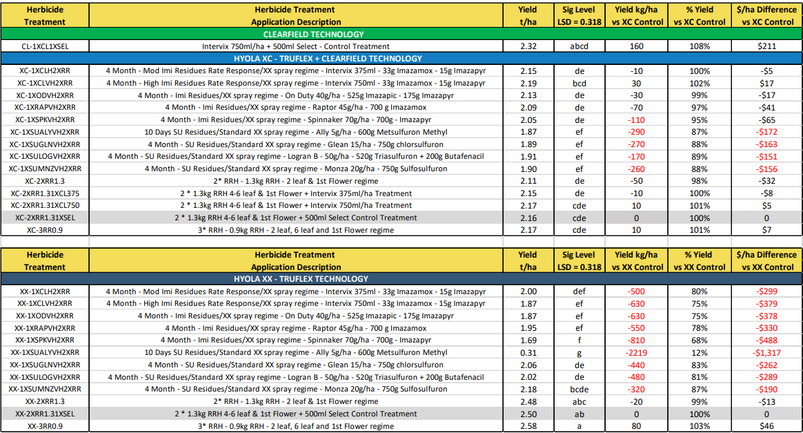Select the shaded XC-2XRR1.31XSEL control cell
Viewport: 803px width, 433px height.
(x=45, y=218)
